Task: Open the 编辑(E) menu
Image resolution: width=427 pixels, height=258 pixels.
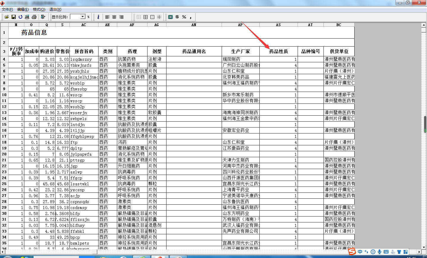Action: point(23,9)
